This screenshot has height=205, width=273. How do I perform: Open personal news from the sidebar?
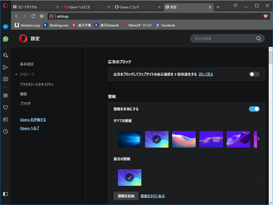pos(5,119)
